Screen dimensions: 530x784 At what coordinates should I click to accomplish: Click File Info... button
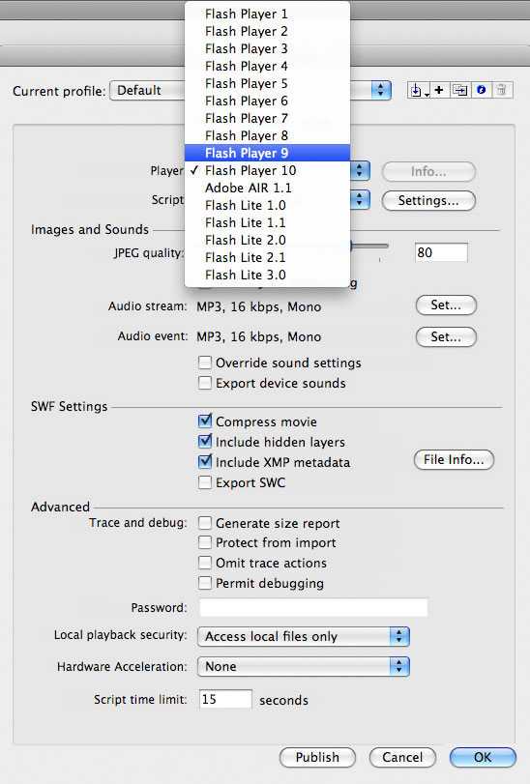pyautogui.click(x=454, y=459)
